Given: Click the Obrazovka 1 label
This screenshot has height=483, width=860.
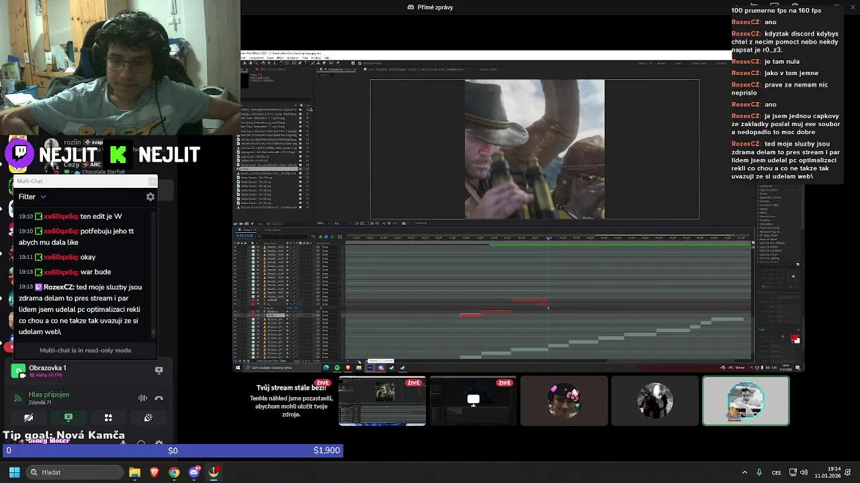Looking at the screenshot, I should tap(47, 368).
